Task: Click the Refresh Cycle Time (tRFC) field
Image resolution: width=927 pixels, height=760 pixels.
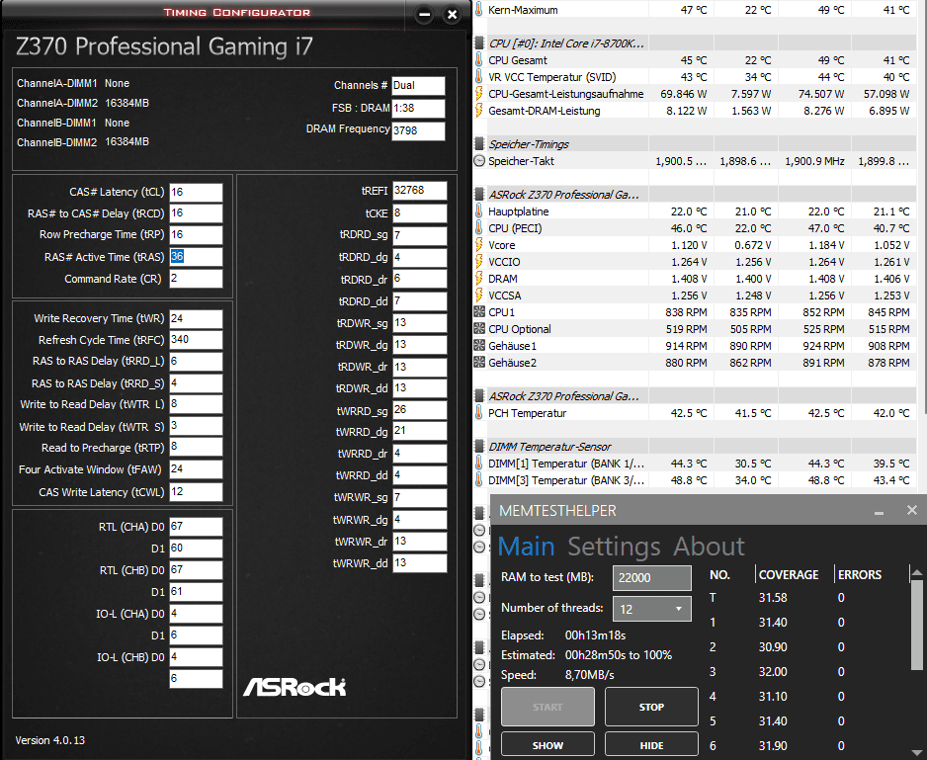Action: [196, 340]
